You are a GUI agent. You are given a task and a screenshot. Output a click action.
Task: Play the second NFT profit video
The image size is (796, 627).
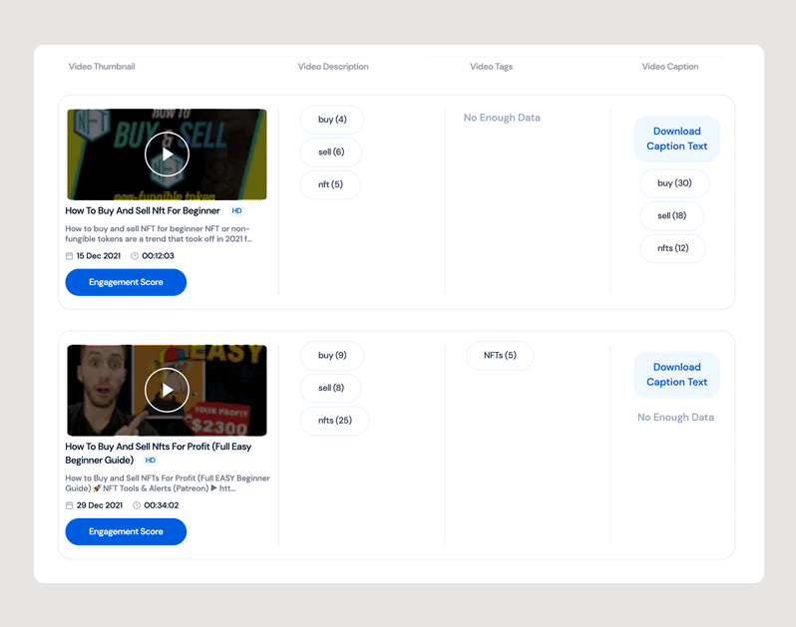point(167,390)
